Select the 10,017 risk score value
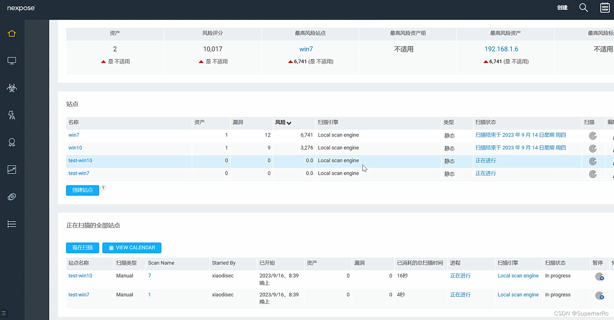 point(213,49)
